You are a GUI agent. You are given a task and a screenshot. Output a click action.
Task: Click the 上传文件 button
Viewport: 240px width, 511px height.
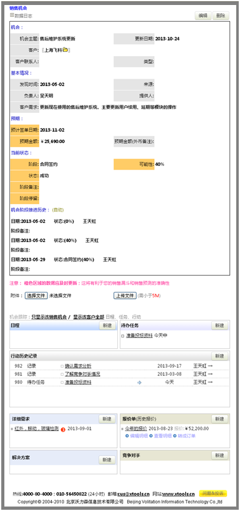point(125,296)
